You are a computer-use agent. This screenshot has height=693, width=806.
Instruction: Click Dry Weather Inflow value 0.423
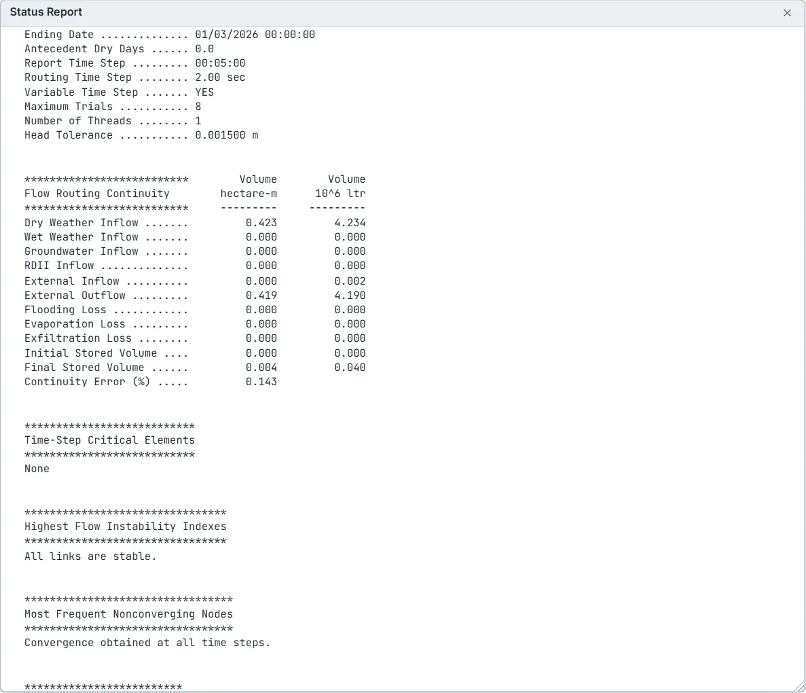(261, 223)
